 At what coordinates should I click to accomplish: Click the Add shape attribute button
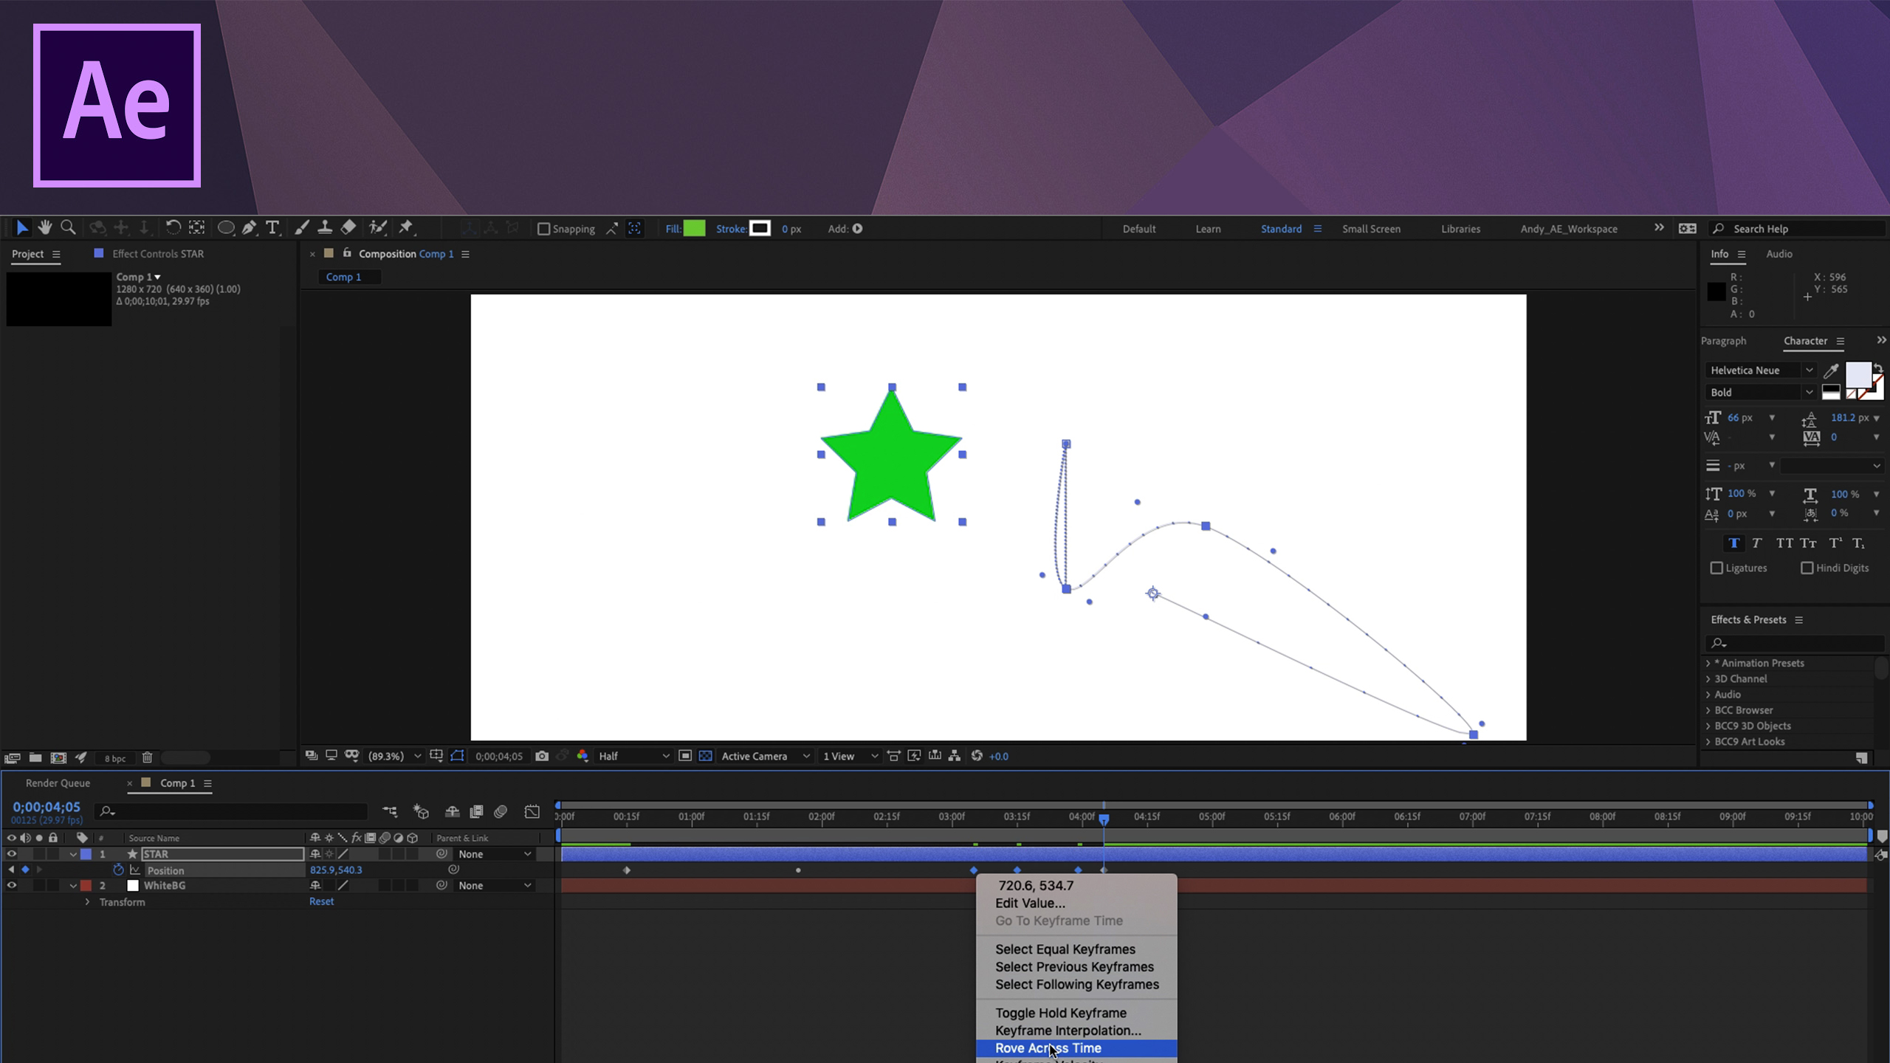(858, 229)
